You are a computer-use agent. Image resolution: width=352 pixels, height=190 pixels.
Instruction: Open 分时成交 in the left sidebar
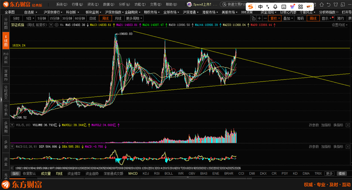(6, 93)
